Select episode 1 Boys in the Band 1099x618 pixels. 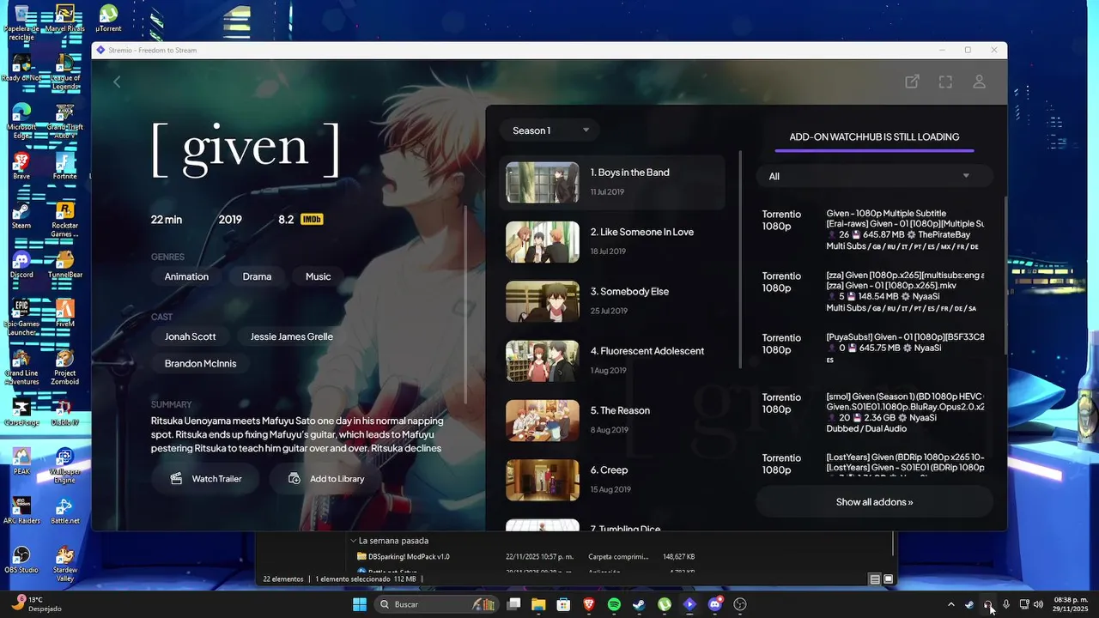click(x=612, y=182)
